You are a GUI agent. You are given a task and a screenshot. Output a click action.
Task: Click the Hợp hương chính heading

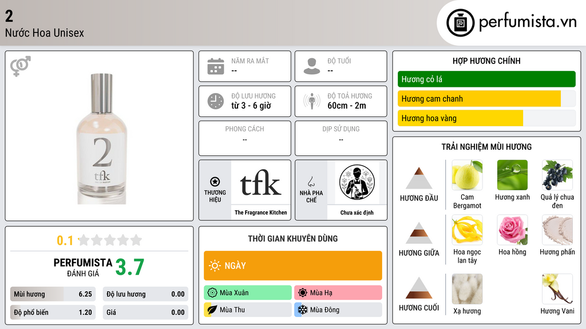(486, 61)
